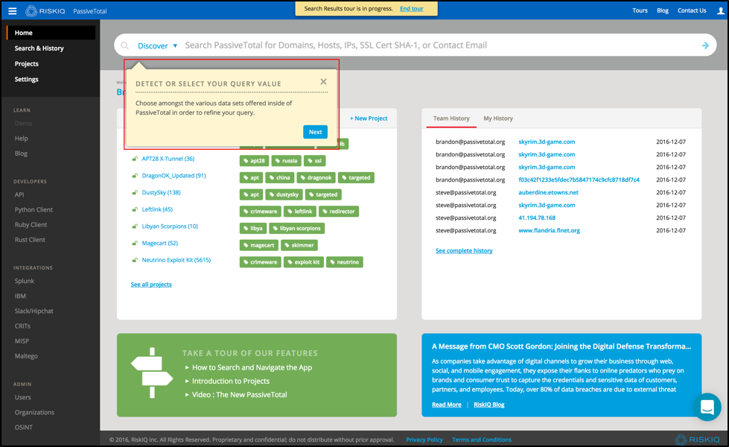Click lock icon beside Libyan Scorpions
Screen dimensions: 729x447
[135, 226]
